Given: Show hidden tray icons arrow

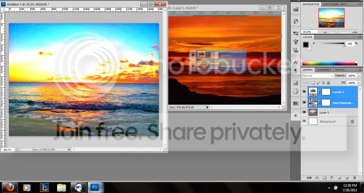Looking at the screenshot, I should coord(329,188).
